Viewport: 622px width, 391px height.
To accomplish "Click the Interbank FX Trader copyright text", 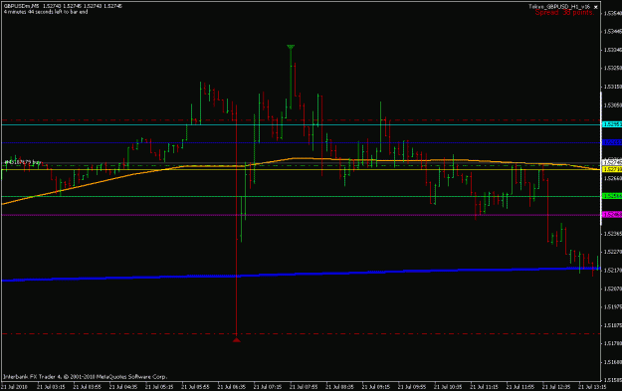I will 85,377.
